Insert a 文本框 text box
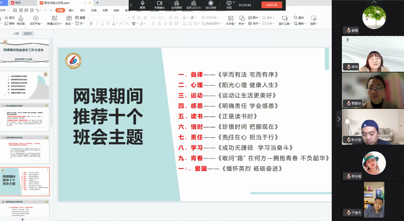The image size is (404, 221). pos(231,20)
